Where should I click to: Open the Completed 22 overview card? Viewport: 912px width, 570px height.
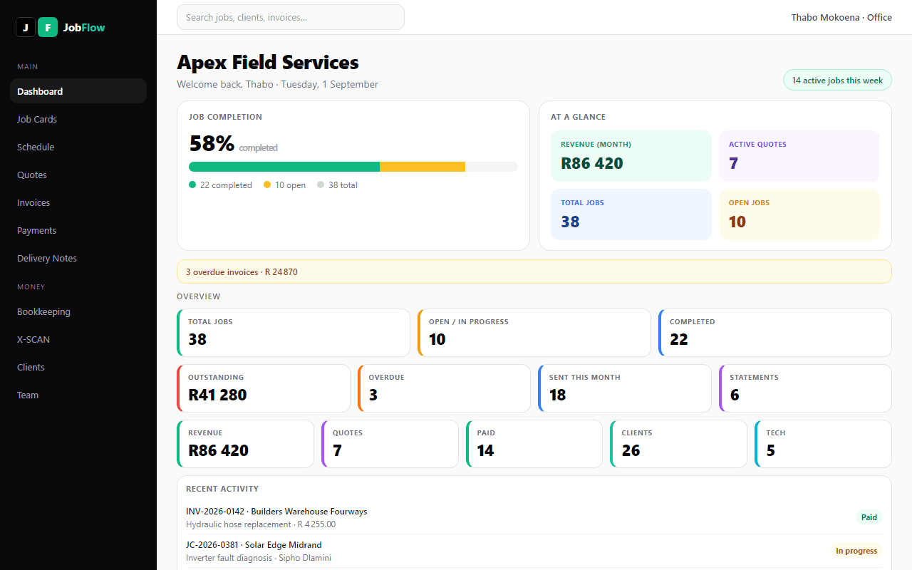point(775,333)
